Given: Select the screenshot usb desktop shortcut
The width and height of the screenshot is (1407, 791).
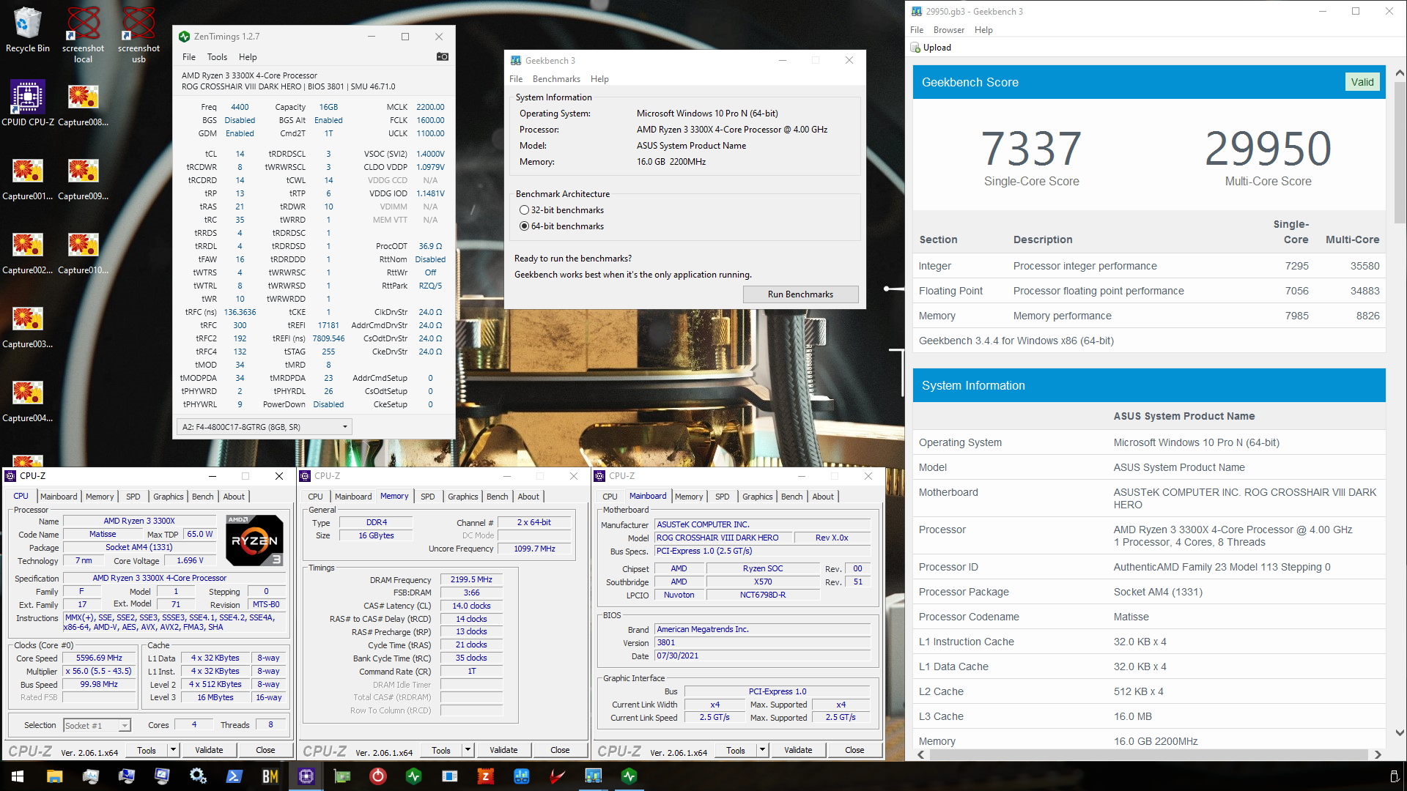Looking at the screenshot, I should coord(139,34).
